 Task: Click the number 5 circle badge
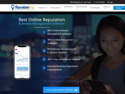coord(44,68)
